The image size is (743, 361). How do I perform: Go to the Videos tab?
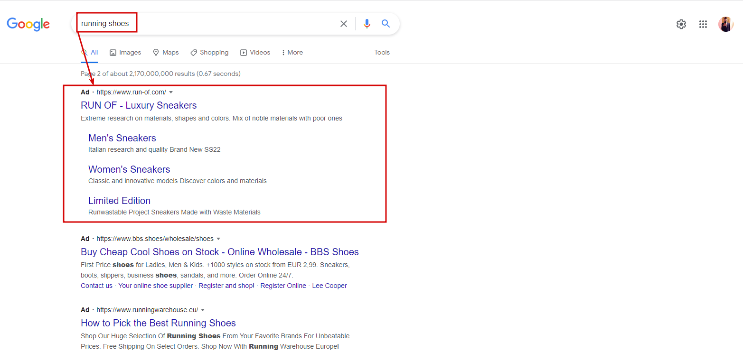click(255, 53)
